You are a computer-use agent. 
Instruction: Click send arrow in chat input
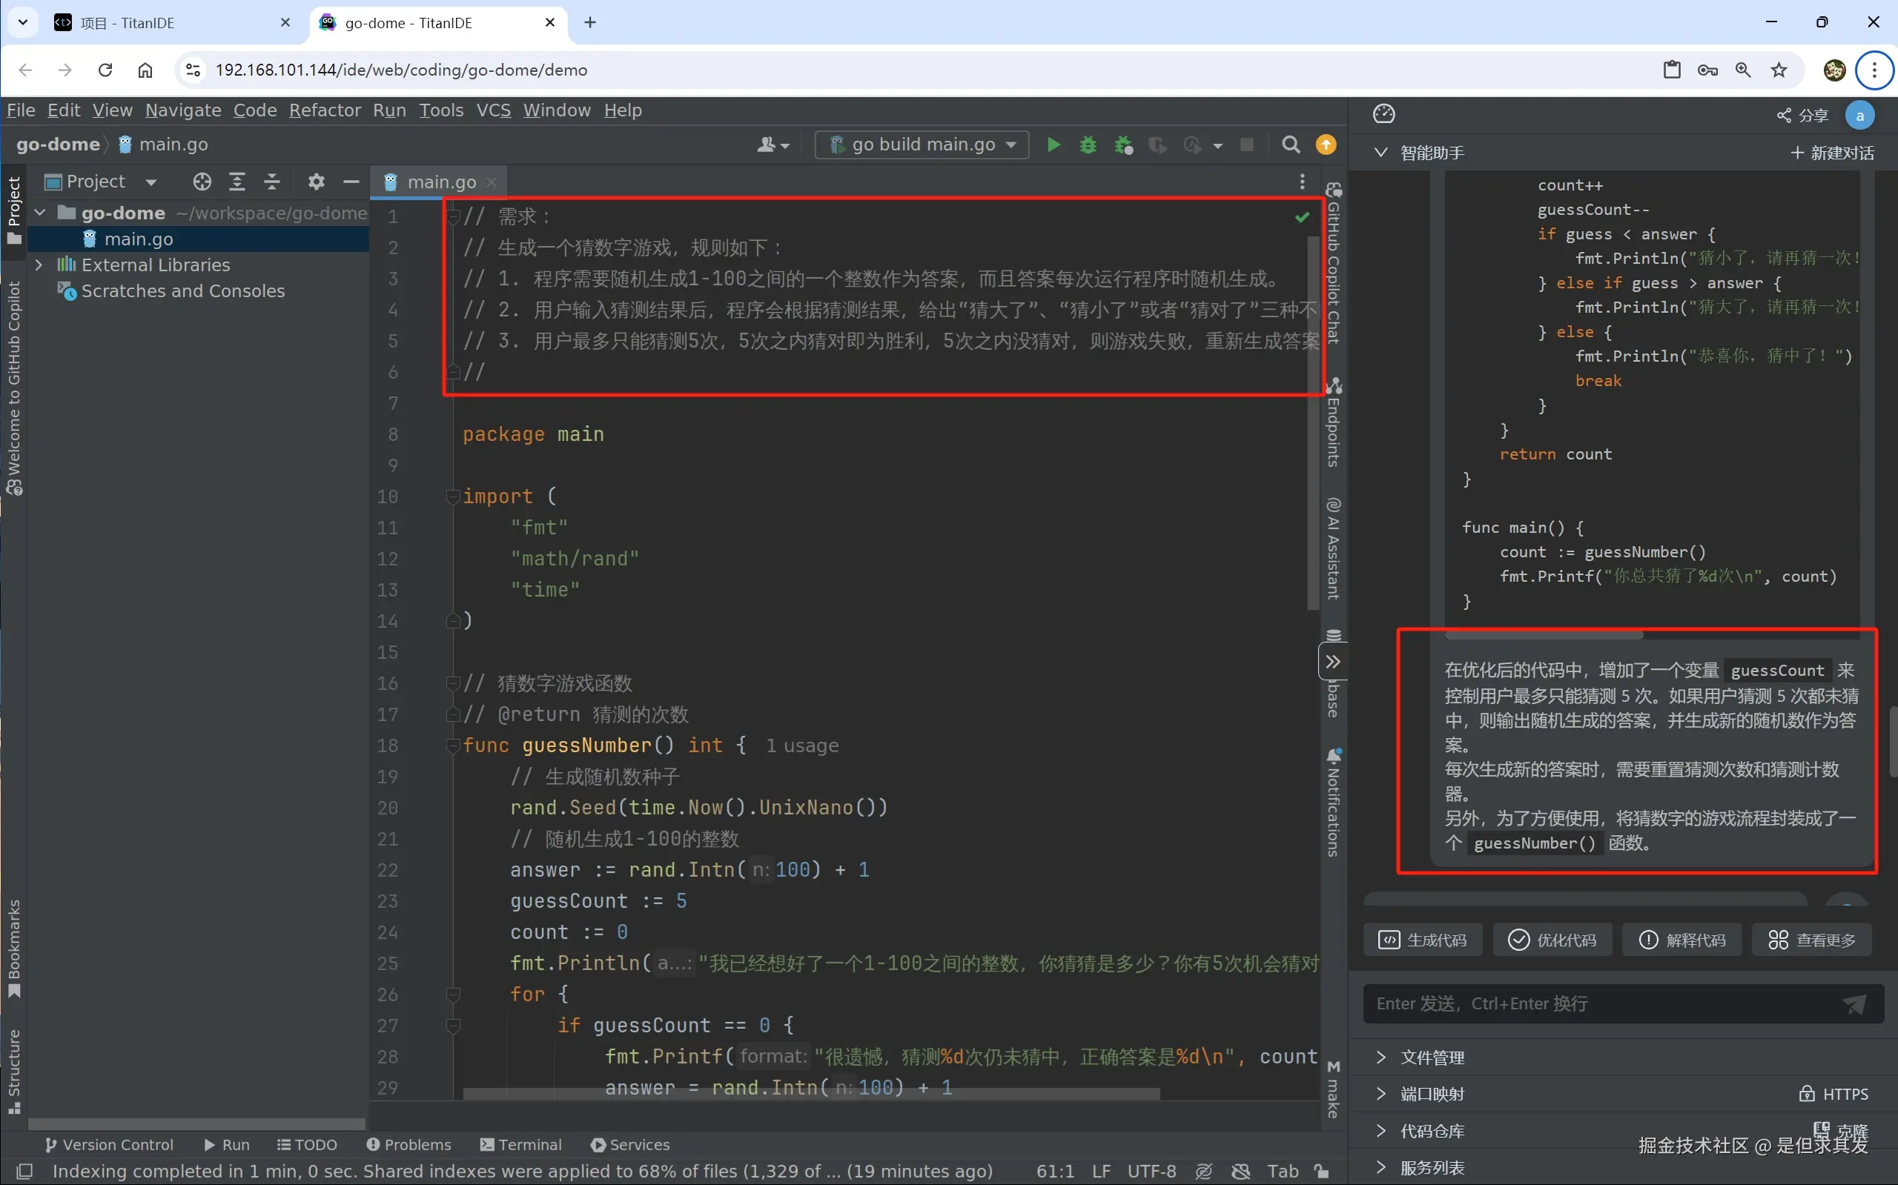[x=1854, y=1004]
